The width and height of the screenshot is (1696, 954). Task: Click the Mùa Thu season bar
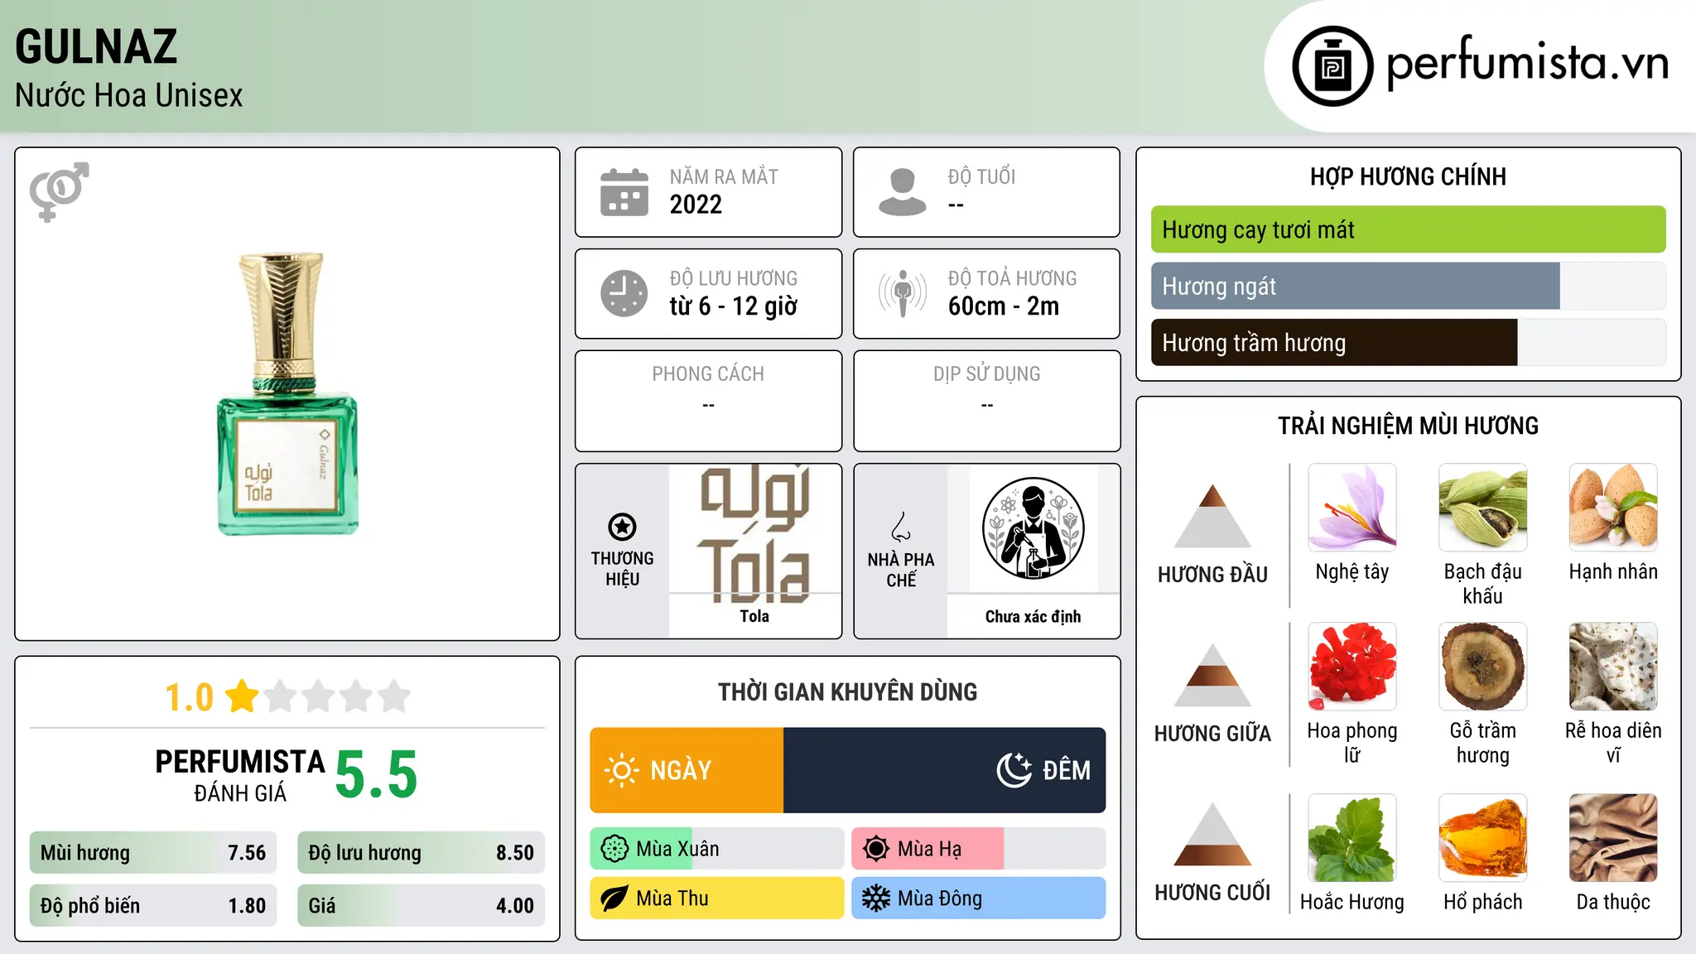point(717,899)
